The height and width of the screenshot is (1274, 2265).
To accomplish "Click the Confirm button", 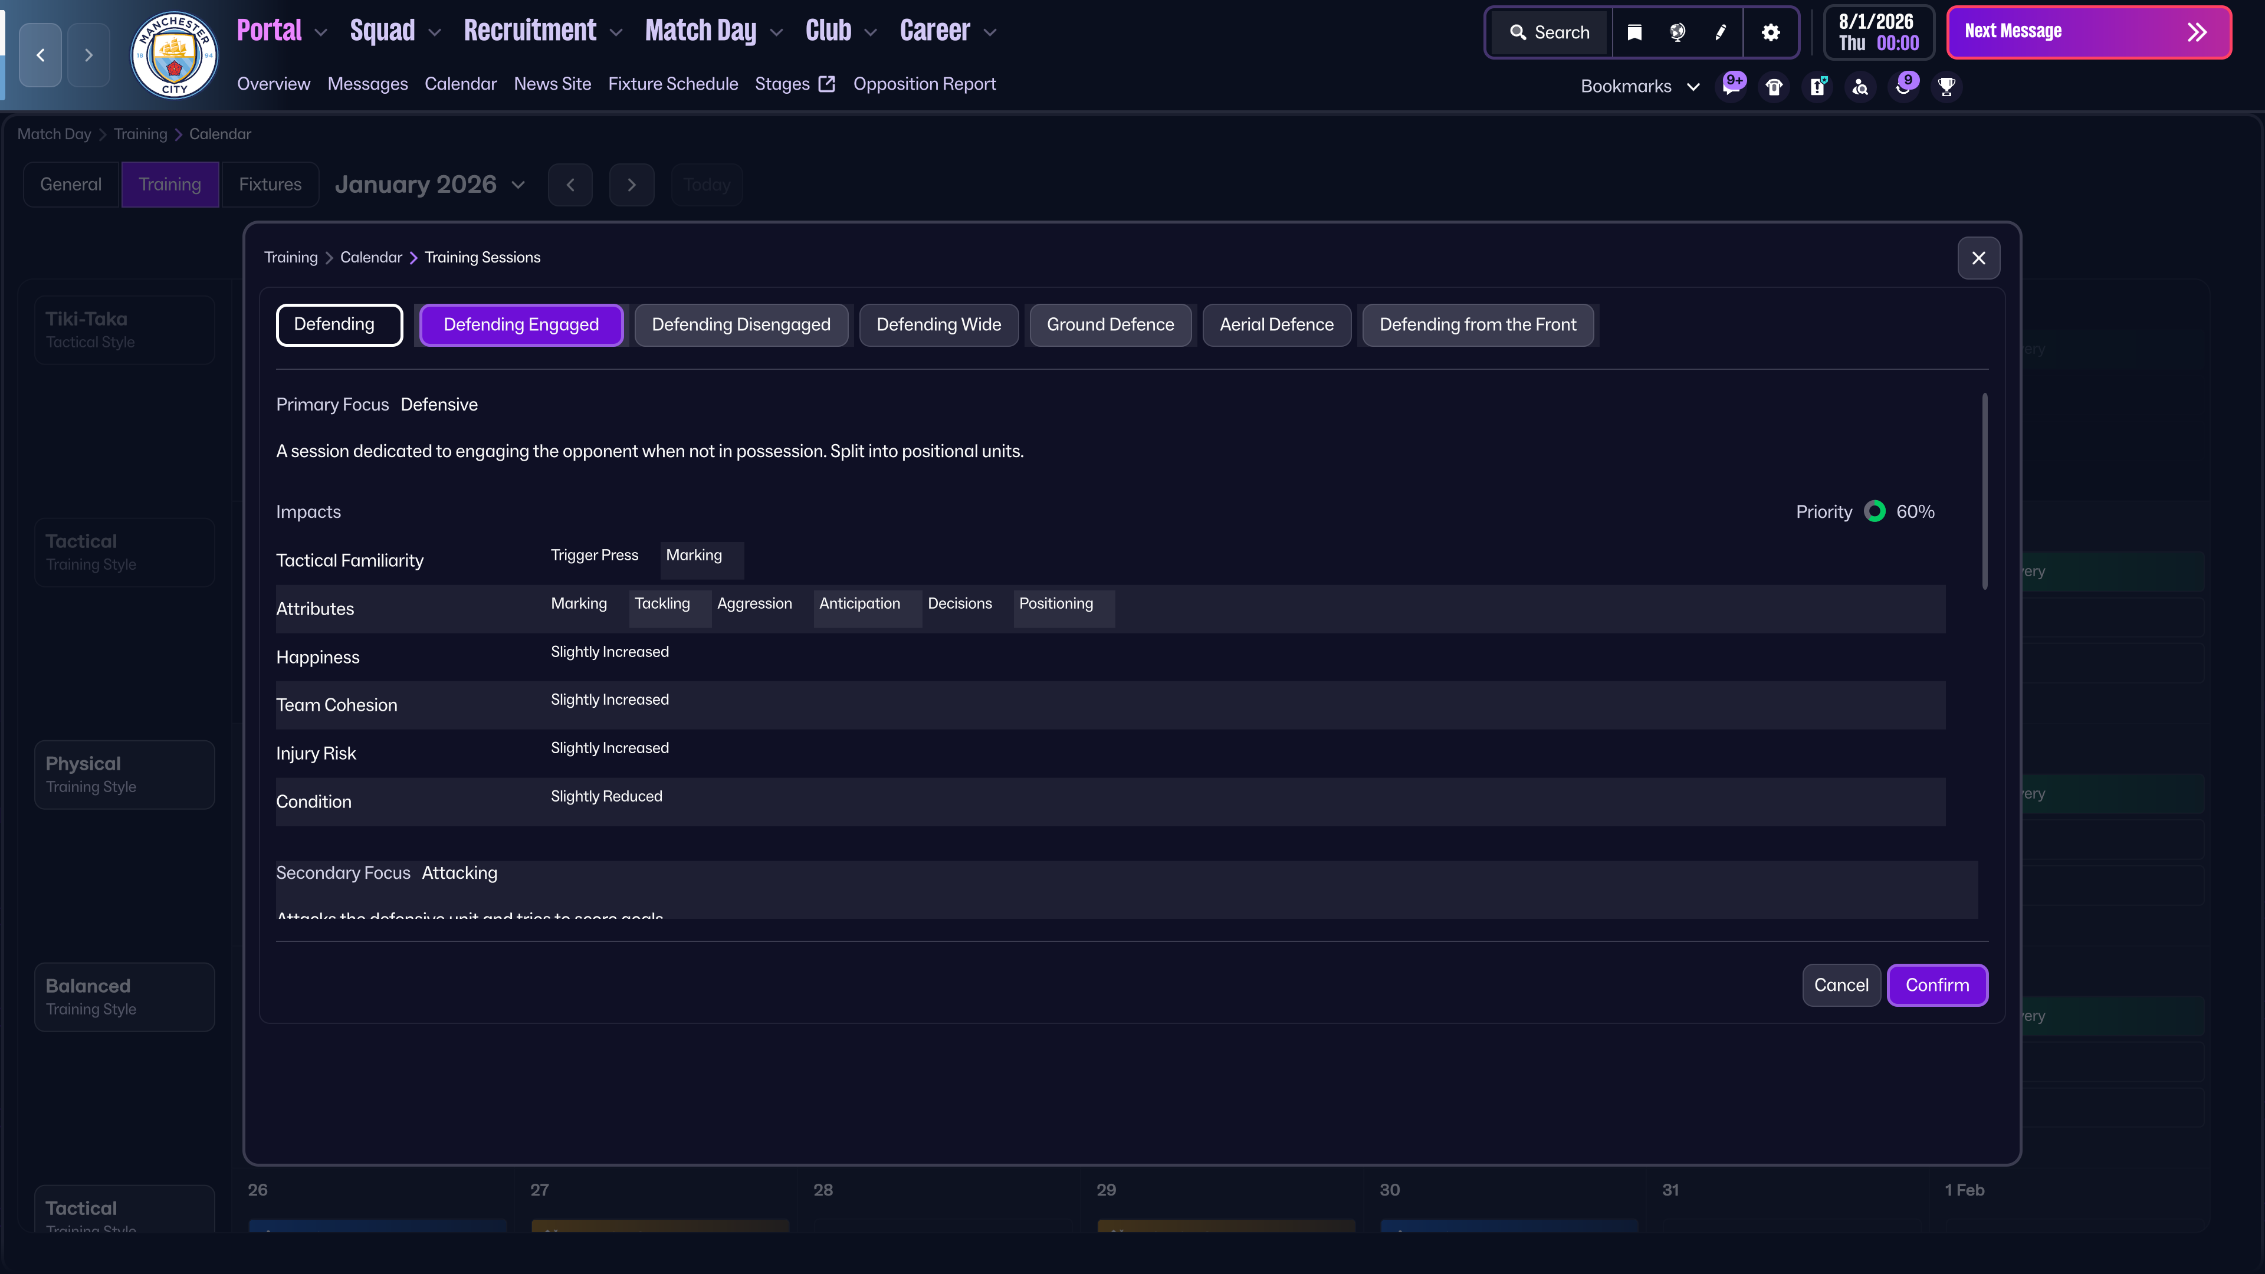I will tap(1937, 985).
